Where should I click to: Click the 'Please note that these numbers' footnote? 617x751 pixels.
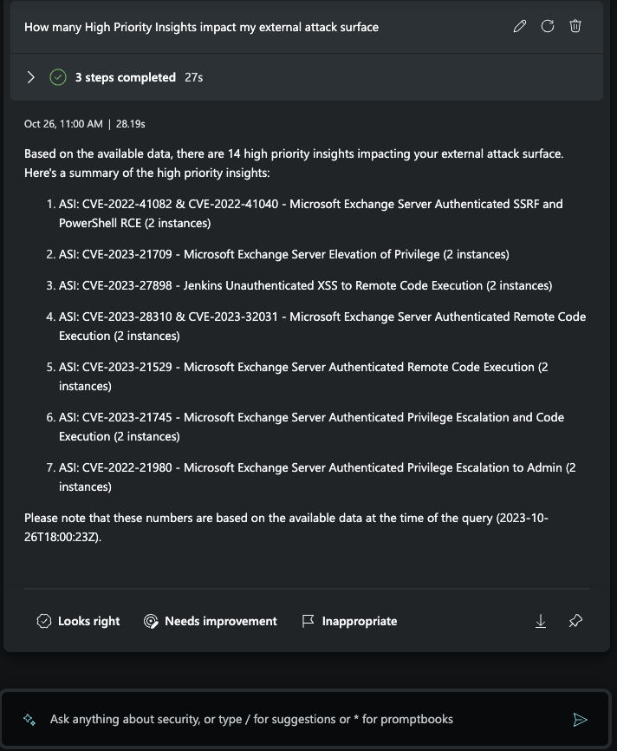coord(286,527)
